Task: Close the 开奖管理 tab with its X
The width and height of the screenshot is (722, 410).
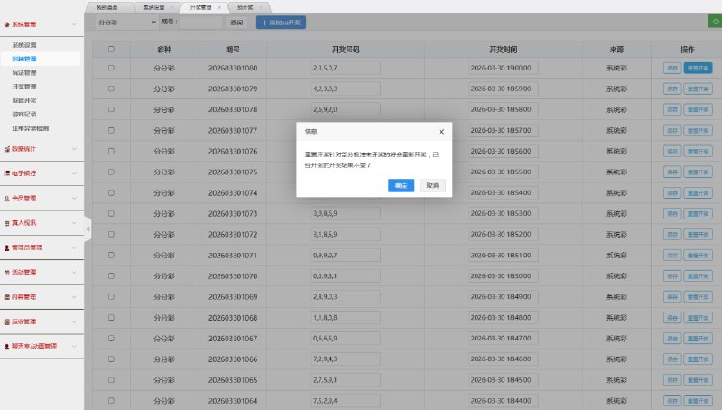Action: [x=218, y=6]
